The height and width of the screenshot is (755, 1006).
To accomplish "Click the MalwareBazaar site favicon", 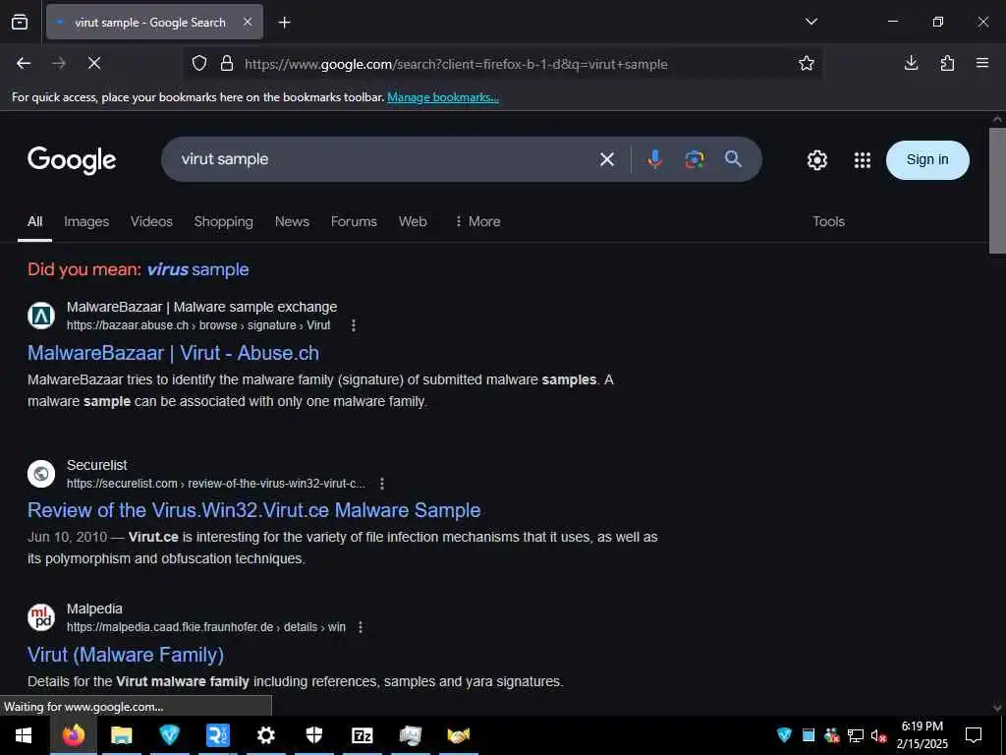I will 41,316.
